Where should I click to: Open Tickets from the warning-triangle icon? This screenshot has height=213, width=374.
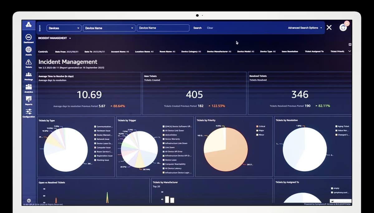pos(28,62)
